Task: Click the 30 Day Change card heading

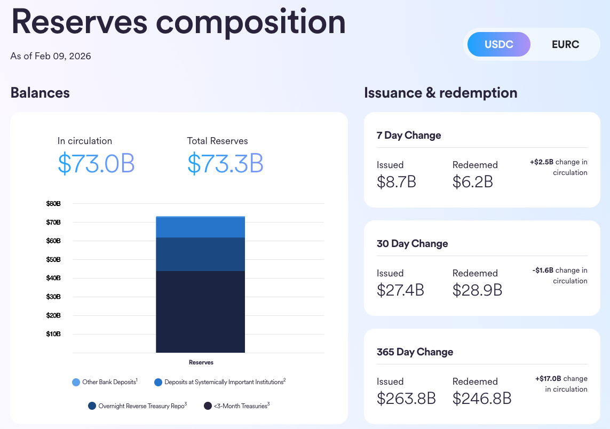Action: (412, 244)
